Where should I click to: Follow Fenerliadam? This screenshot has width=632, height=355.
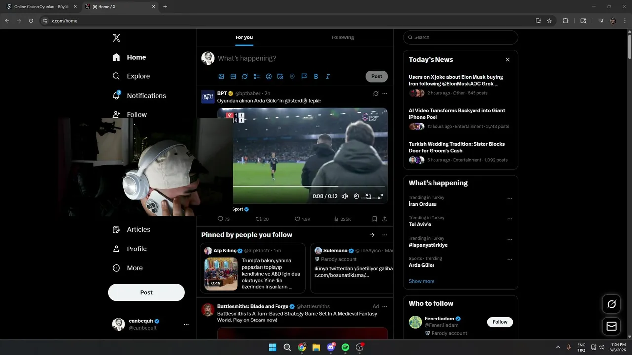click(x=500, y=322)
